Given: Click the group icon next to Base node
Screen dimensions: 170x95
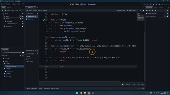Looking at the screenshot, I should pos(21,16).
